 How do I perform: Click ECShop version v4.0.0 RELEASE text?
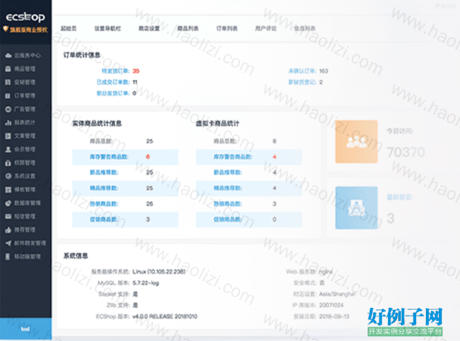tap(165, 317)
